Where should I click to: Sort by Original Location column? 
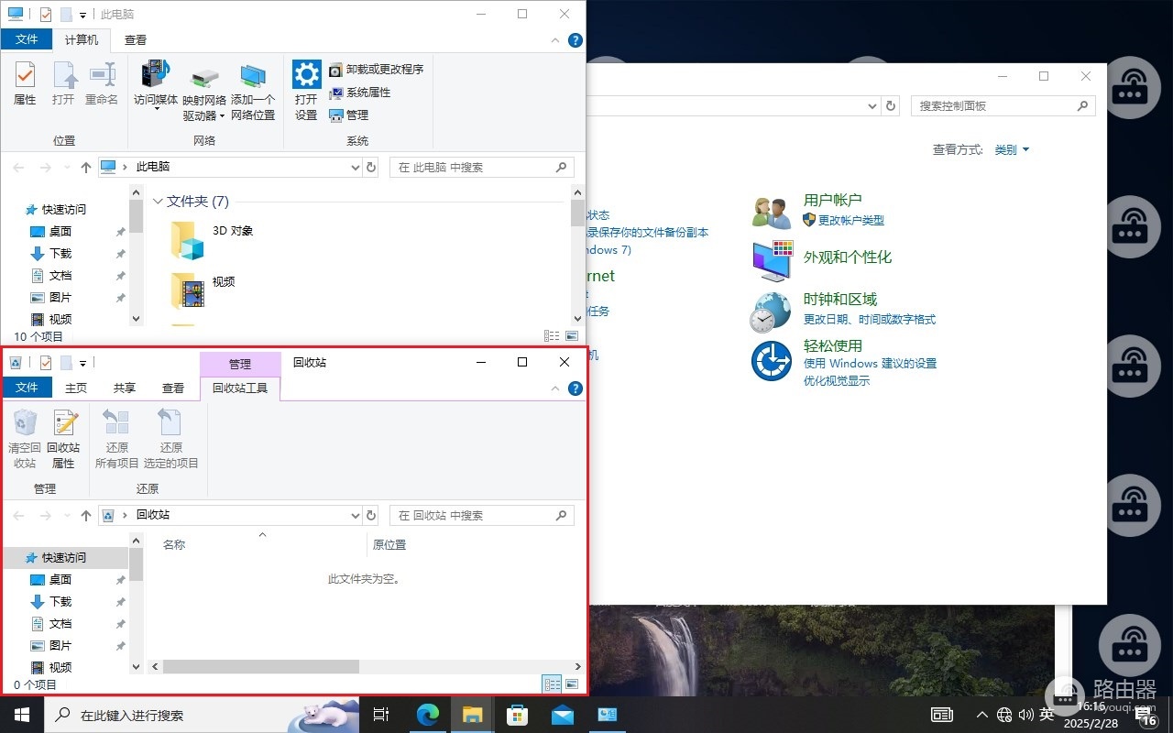(389, 545)
